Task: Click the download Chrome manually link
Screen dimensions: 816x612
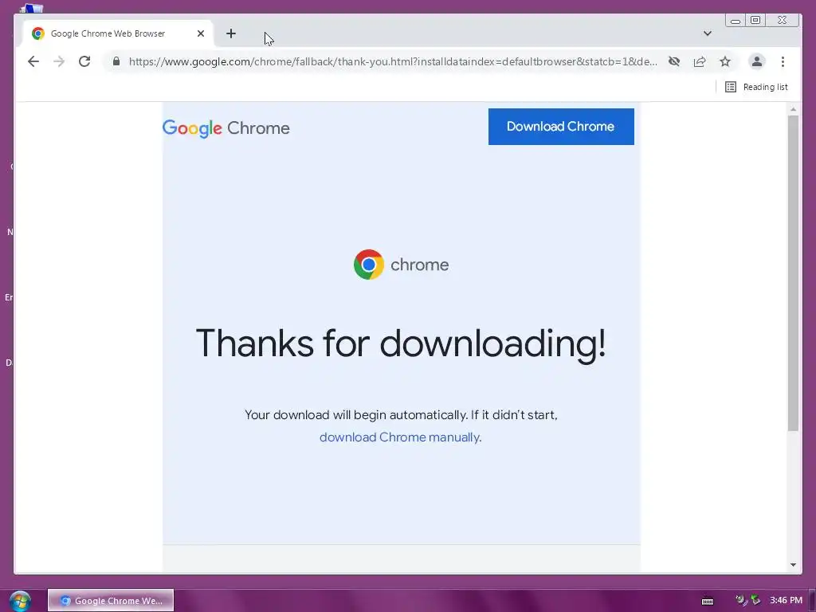Action: tap(399, 437)
